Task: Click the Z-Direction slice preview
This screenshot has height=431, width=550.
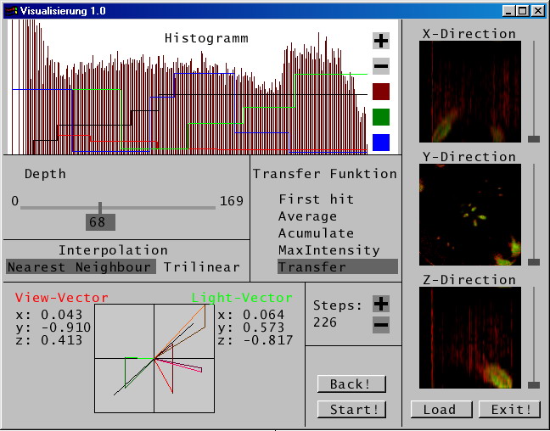Action: point(470,338)
